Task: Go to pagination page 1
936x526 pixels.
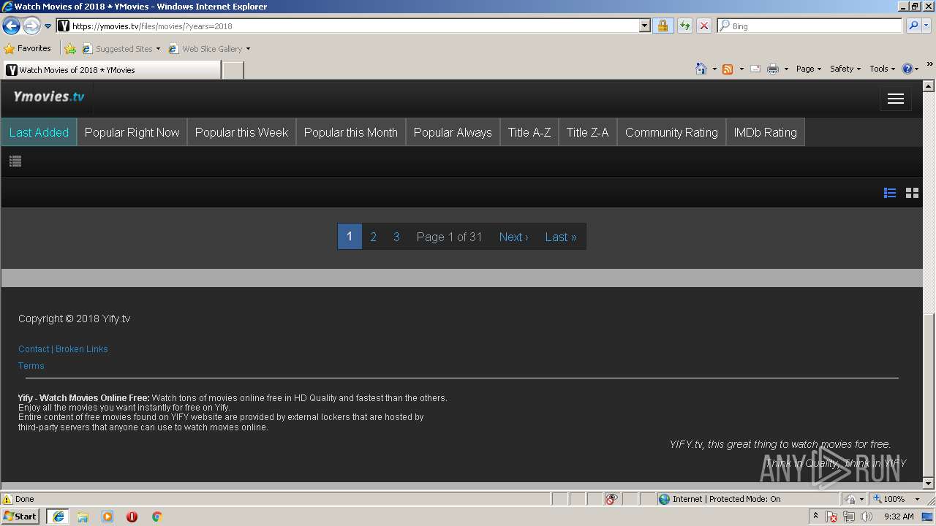Action: pyautogui.click(x=350, y=236)
